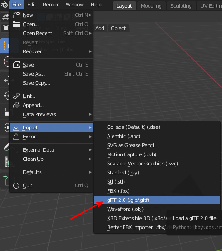Click the Link chain icon
The width and height of the screenshot is (222, 251).
coord(16,96)
